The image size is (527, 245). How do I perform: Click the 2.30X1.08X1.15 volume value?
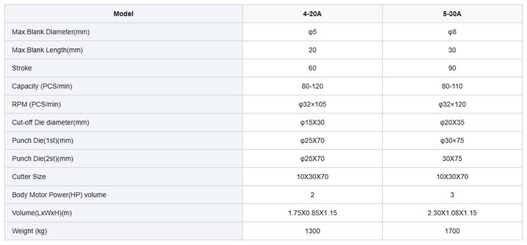tap(452, 213)
